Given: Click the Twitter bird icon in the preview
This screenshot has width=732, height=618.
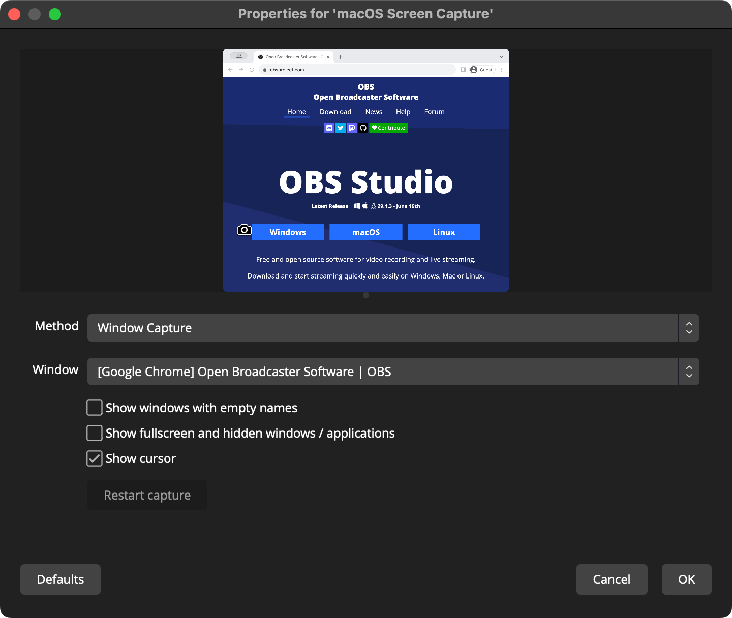Looking at the screenshot, I should tap(341, 128).
